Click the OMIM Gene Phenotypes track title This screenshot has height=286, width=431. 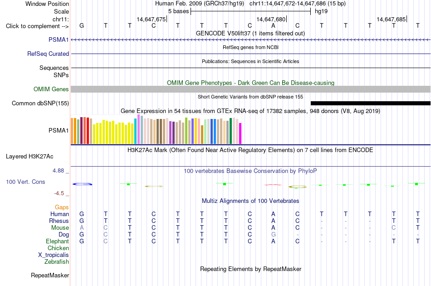(250, 83)
